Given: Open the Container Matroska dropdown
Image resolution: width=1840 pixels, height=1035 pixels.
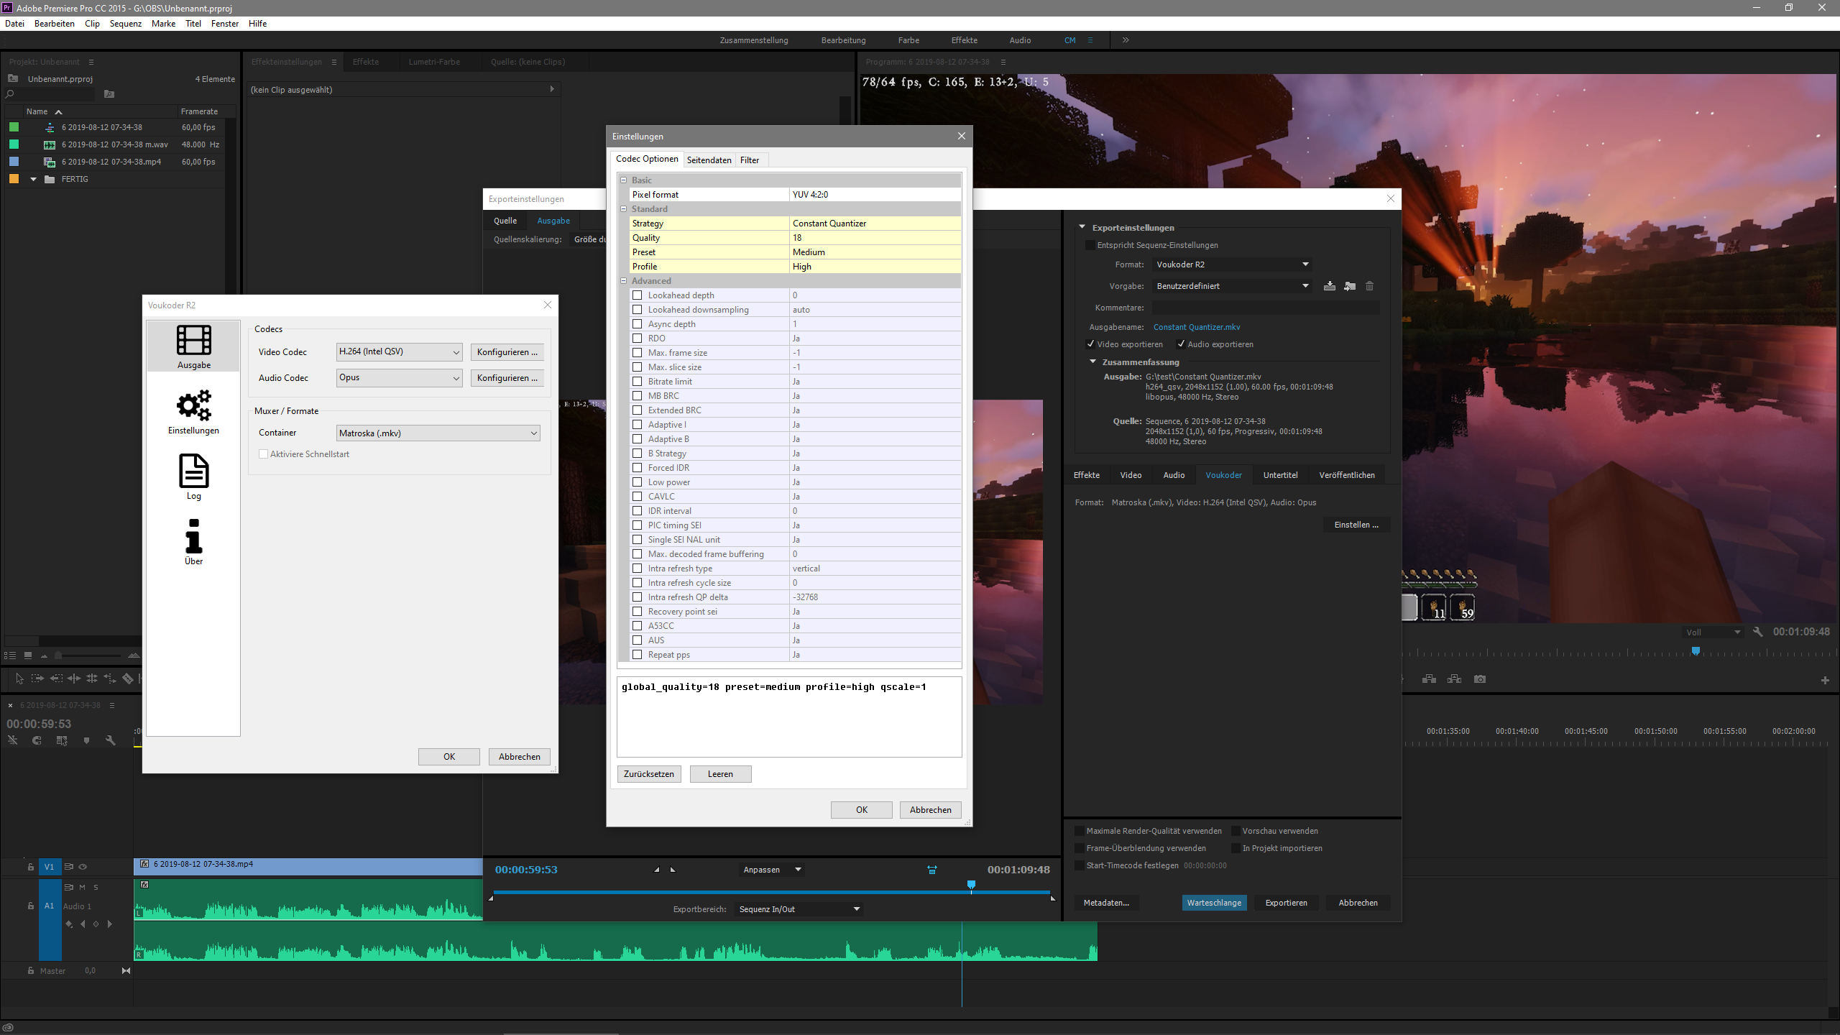Looking at the screenshot, I should click(438, 433).
